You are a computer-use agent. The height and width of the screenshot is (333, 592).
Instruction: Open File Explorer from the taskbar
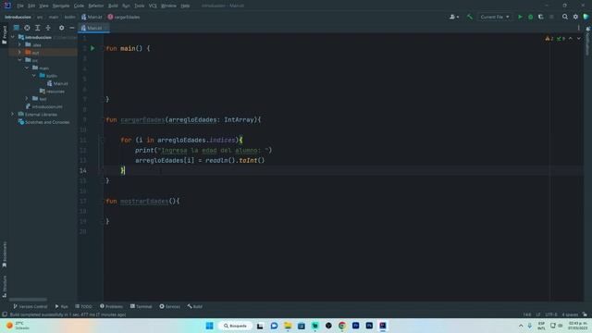pos(288,326)
